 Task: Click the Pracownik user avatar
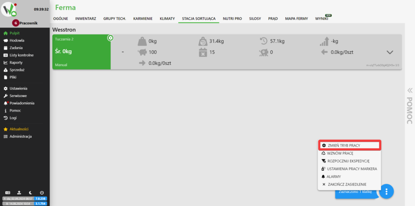click(x=16, y=23)
